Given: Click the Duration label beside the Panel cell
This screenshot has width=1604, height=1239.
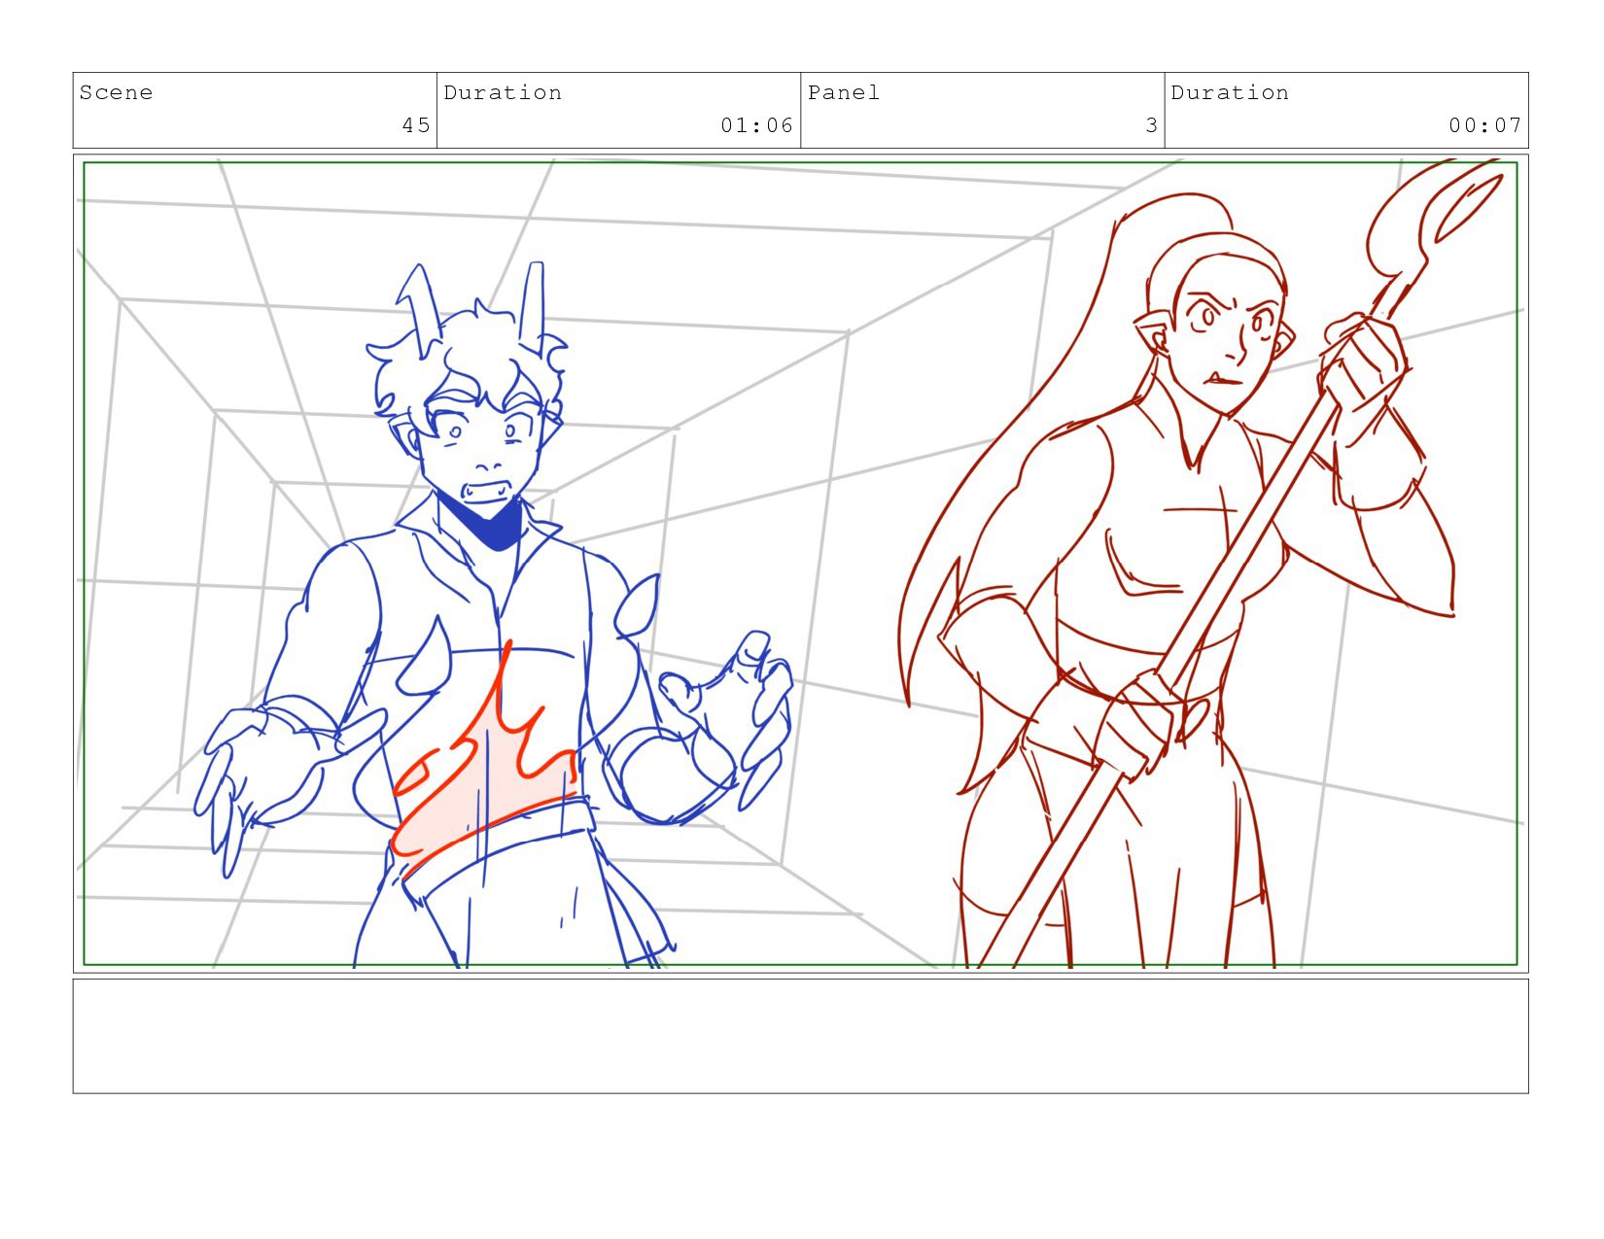Looking at the screenshot, I should tap(1230, 92).
